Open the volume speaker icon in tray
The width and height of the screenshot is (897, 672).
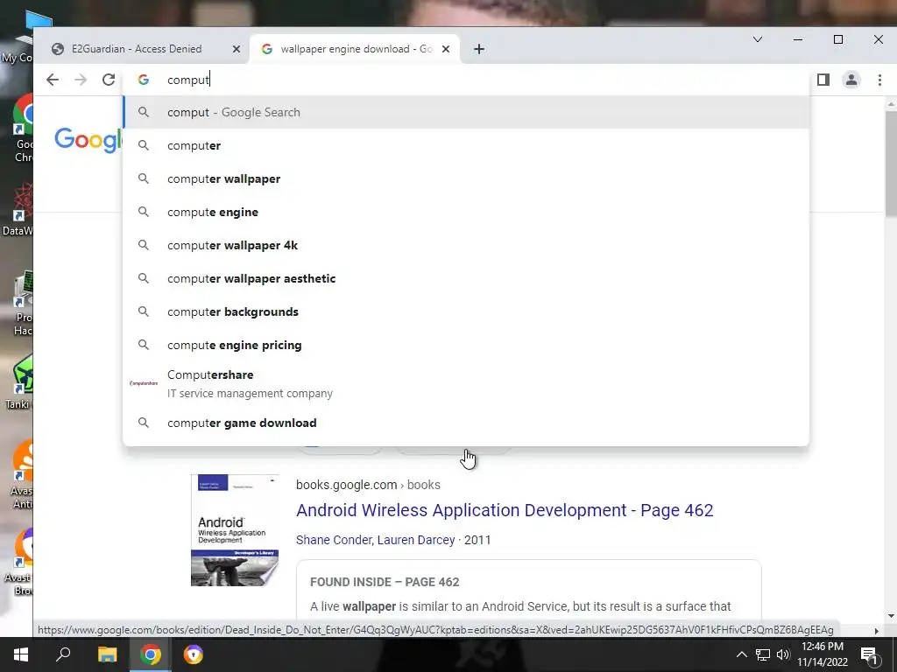point(783,654)
